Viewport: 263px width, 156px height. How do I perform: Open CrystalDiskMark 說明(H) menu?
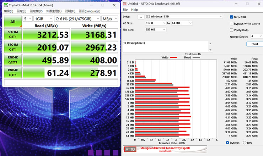[x=70, y=11]
